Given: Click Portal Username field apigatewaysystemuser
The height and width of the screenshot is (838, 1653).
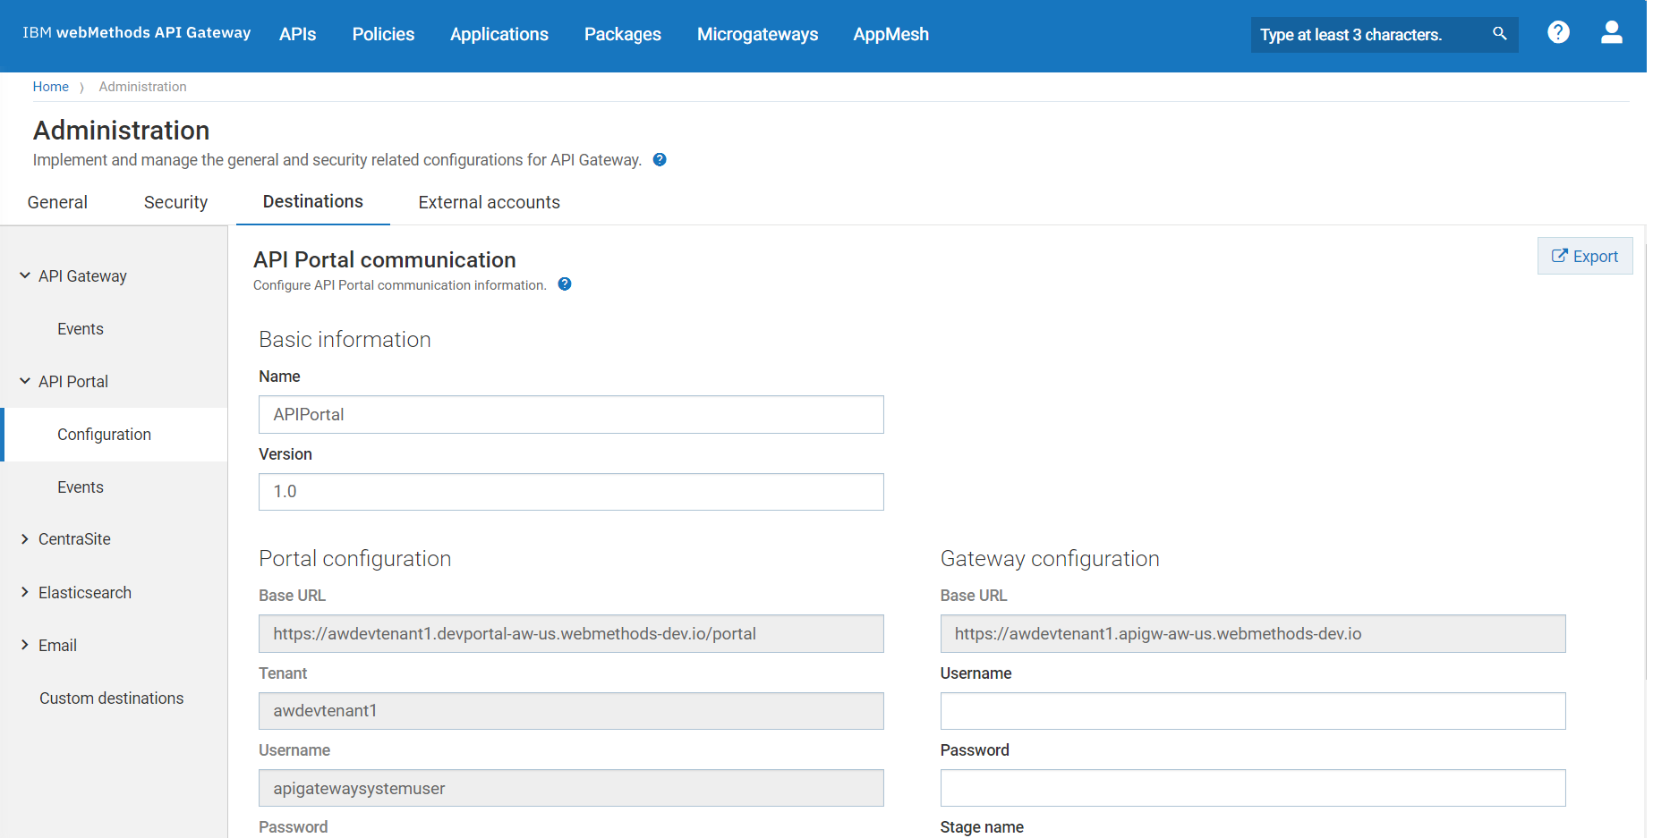Looking at the screenshot, I should pyautogui.click(x=571, y=788).
